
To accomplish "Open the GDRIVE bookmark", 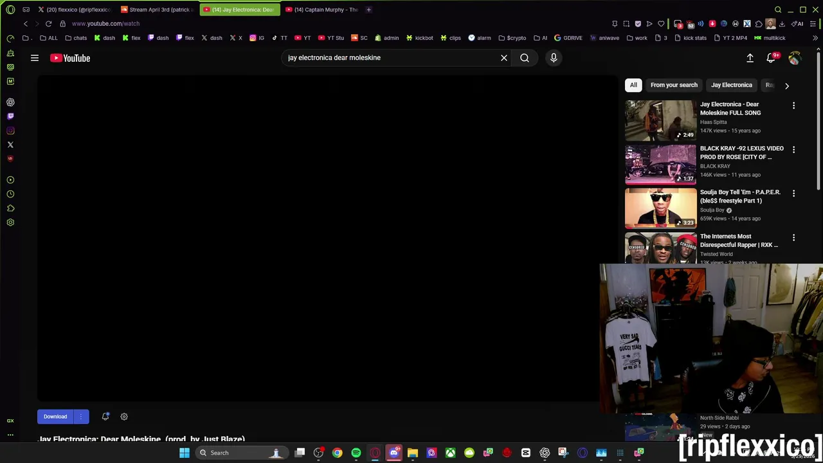I will tap(568, 38).
